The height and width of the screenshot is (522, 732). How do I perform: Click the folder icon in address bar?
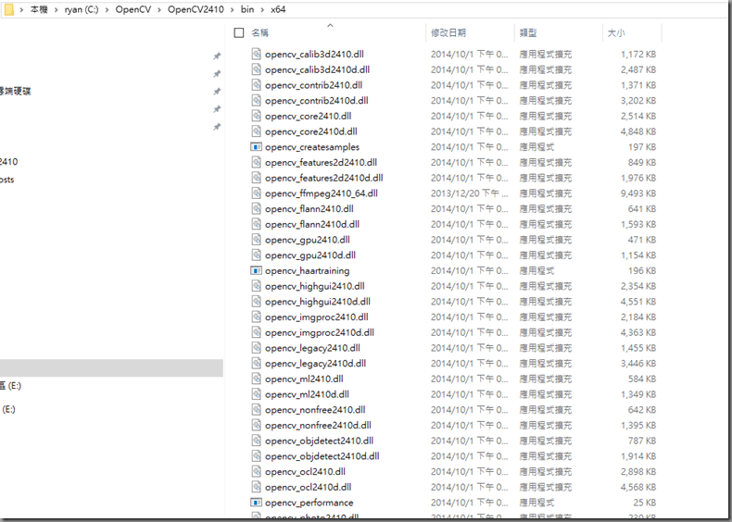pyautogui.click(x=9, y=9)
